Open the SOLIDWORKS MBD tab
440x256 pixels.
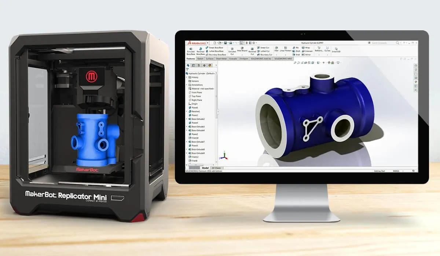point(283,59)
